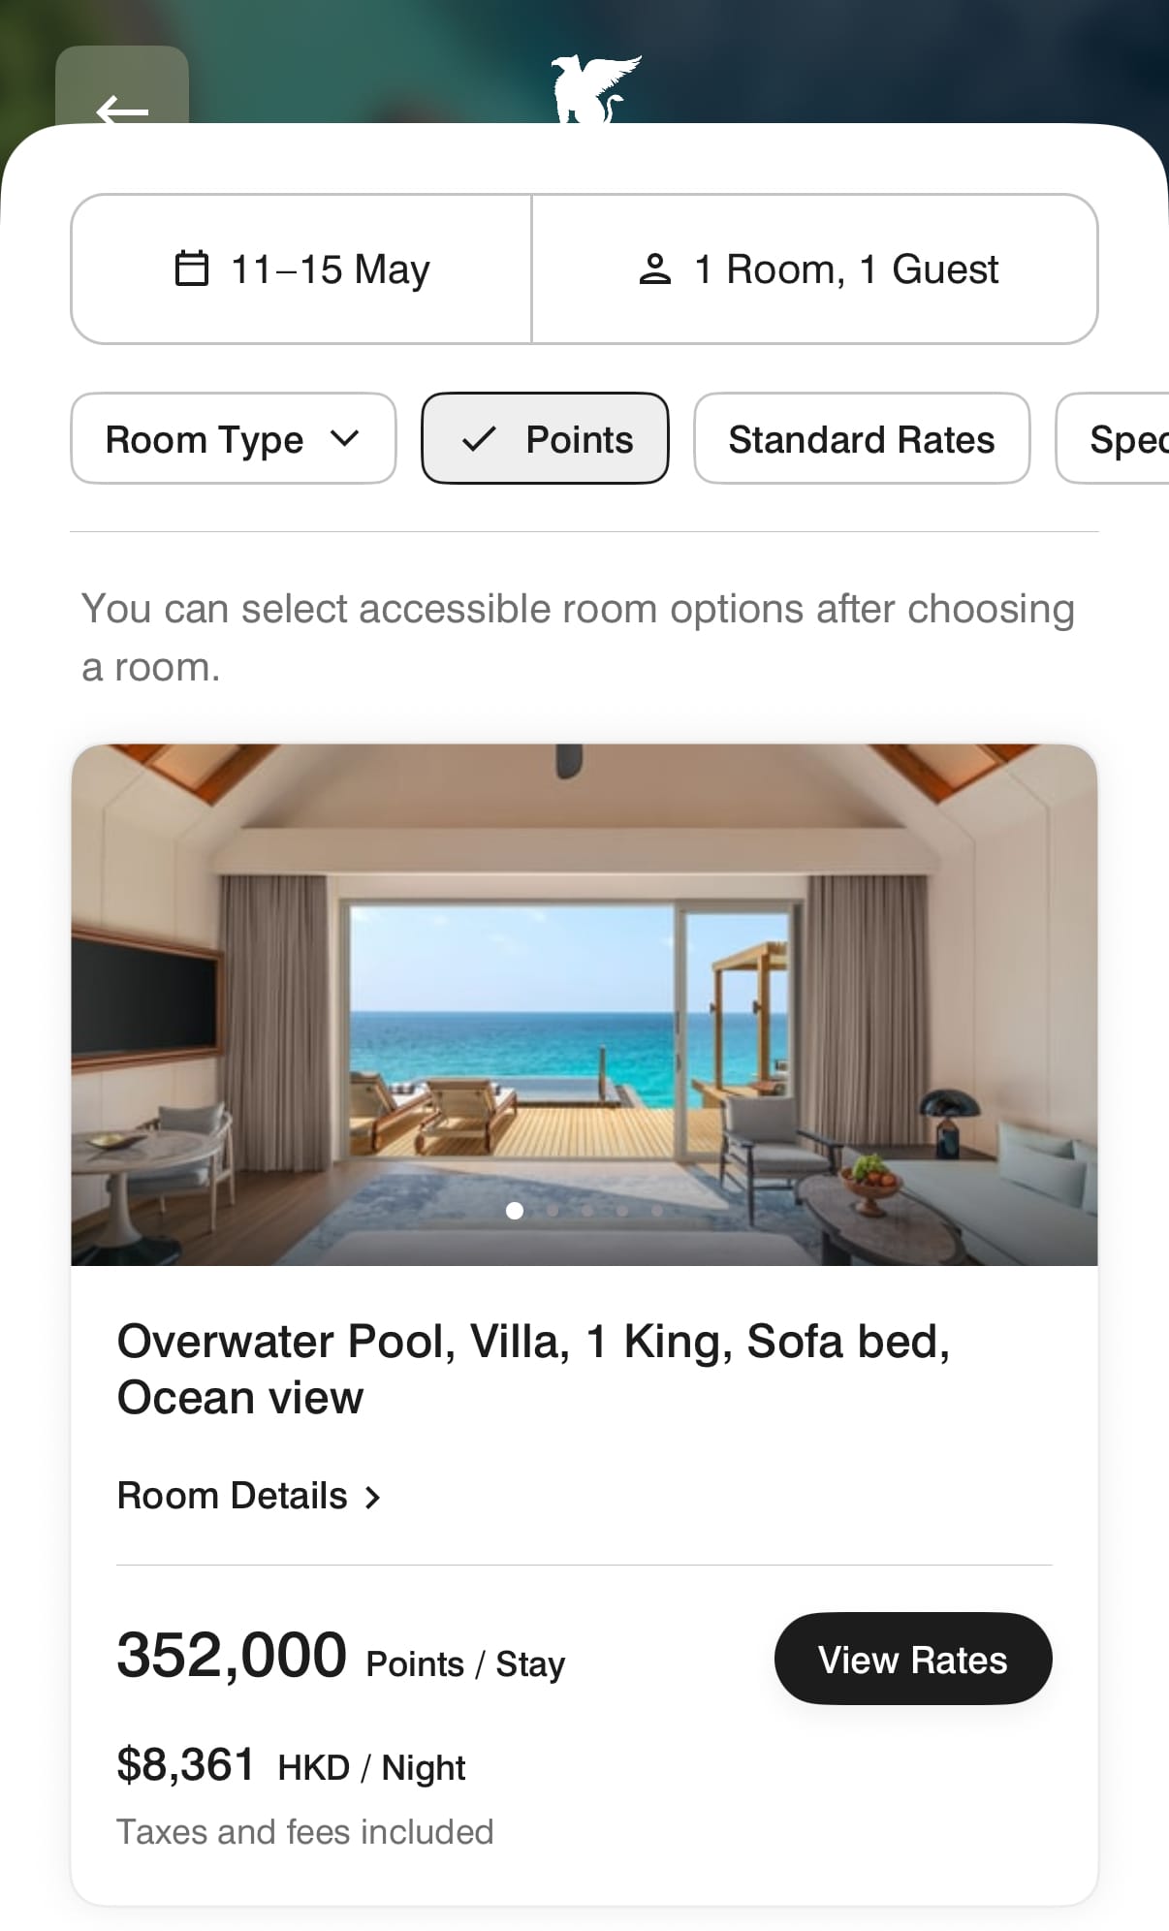The height and width of the screenshot is (1931, 1169).
Task: Open the 11–15 May date selector
Action: coord(301,269)
